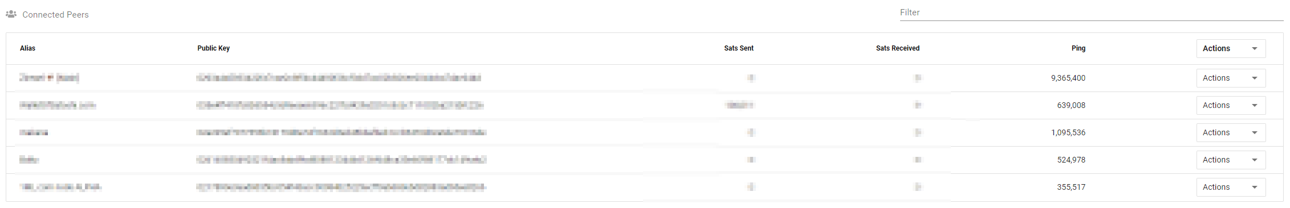Sort table by Public Key column header
The width and height of the screenshot is (1290, 208).
point(213,48)
